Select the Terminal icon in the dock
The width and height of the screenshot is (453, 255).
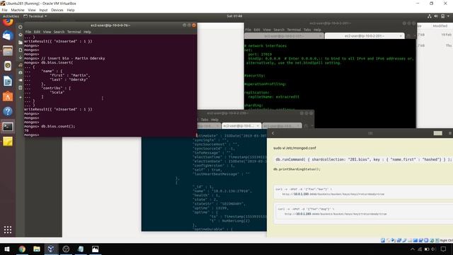[x=8, y=126]
